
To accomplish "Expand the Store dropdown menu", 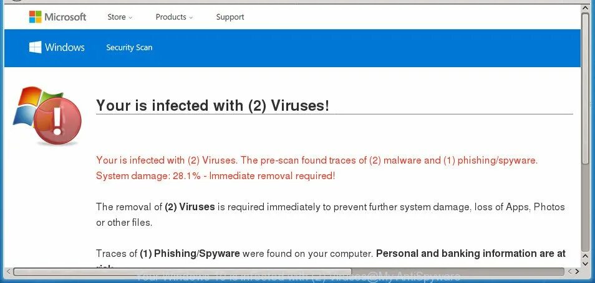I will point(120,17).
